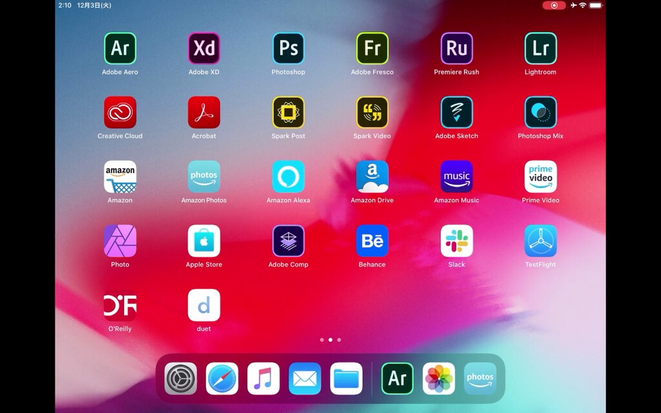Viewport: 661px width, 413px height.
Task: Go to the first home screen page dot
Action: coord(322,339)
